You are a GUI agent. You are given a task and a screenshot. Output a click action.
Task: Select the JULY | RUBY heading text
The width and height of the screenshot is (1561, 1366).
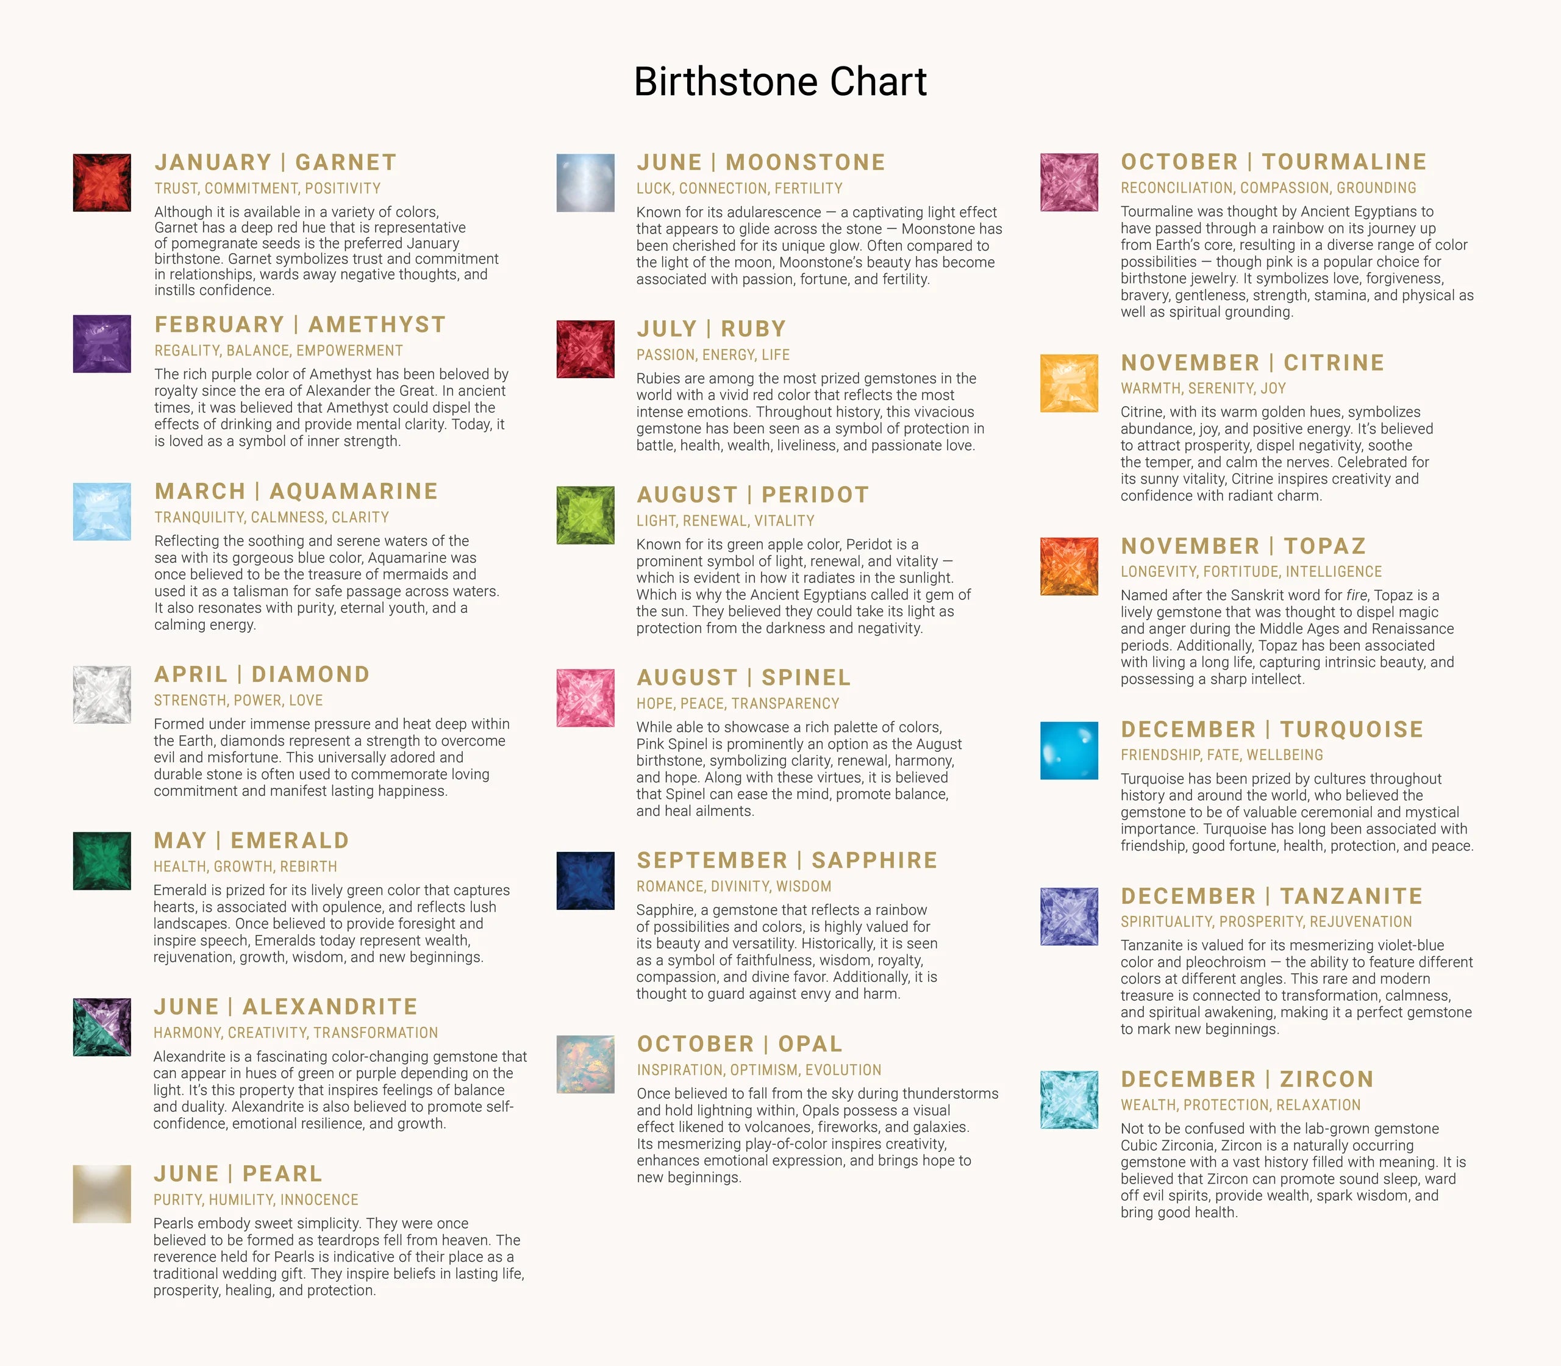711,329
